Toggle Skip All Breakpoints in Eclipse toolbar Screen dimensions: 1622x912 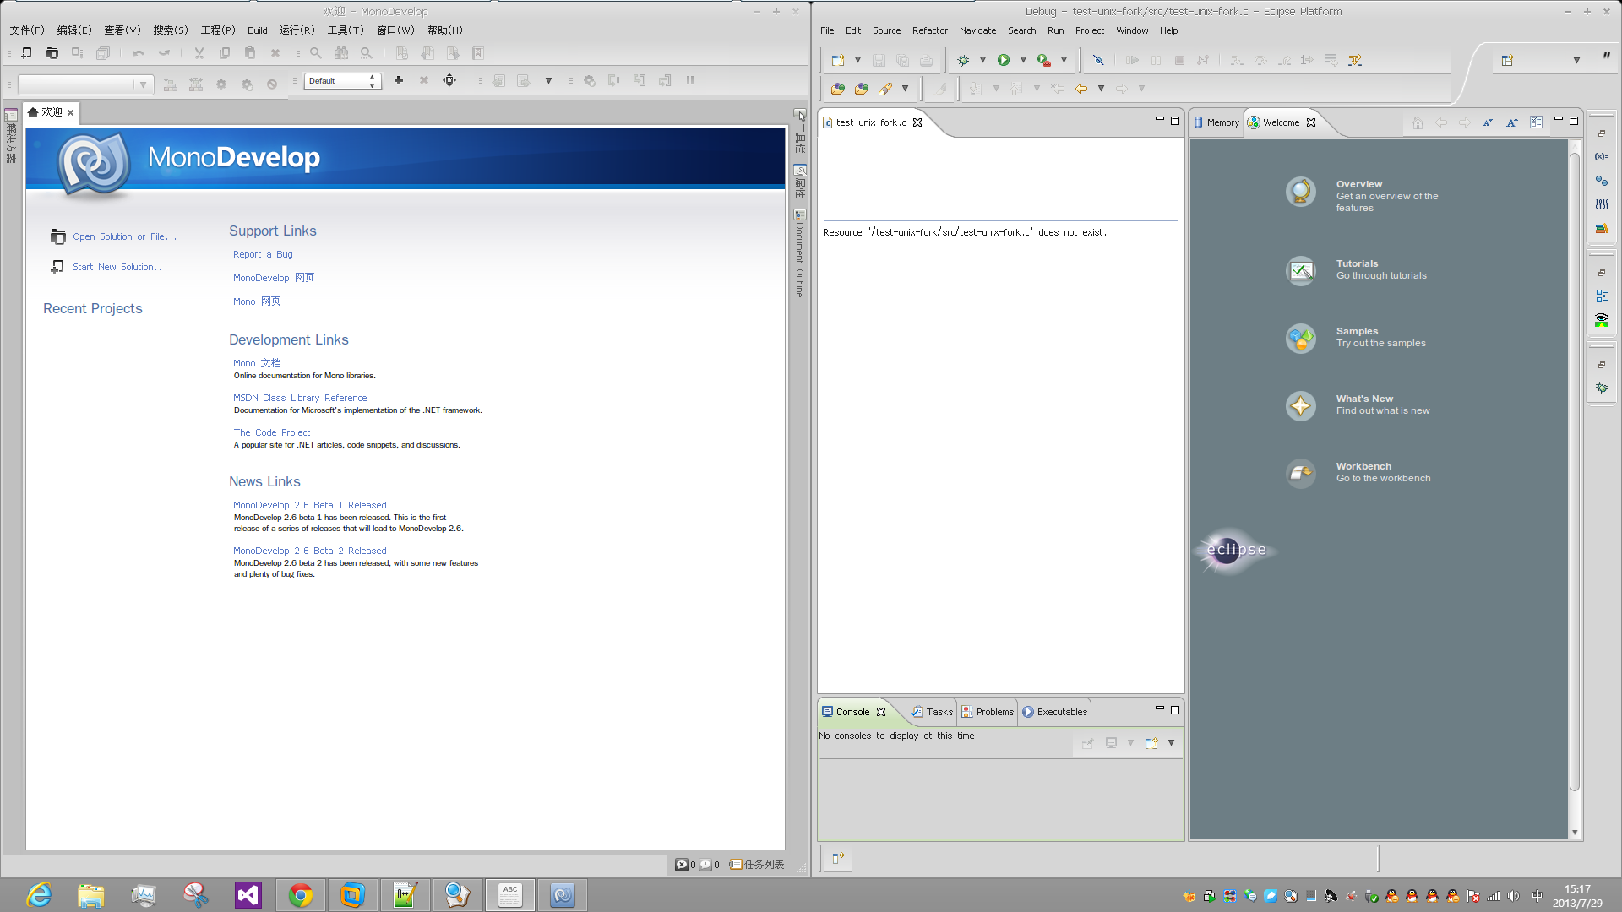[1098, 60]
